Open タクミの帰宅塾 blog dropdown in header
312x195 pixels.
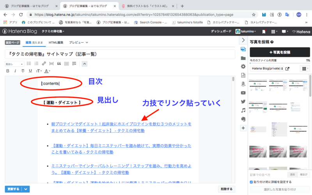click(x=53, y=31)
